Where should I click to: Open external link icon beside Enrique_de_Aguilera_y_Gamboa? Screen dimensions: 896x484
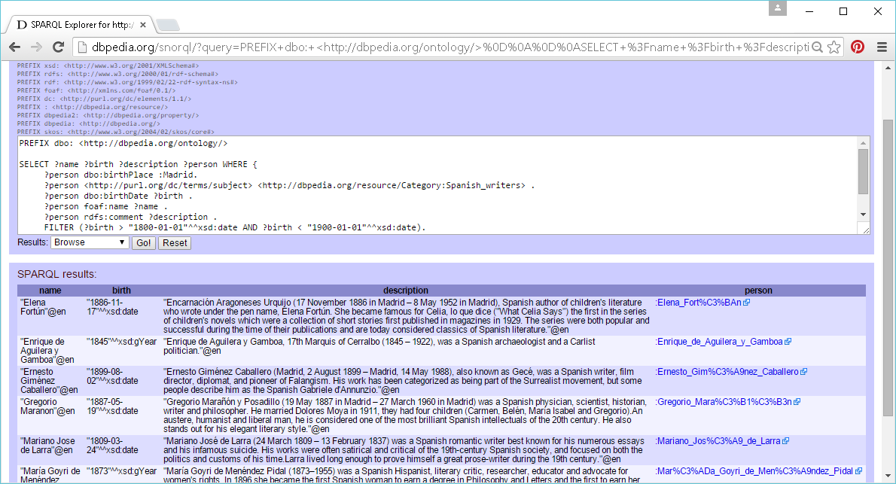click(x=788, y=342)
